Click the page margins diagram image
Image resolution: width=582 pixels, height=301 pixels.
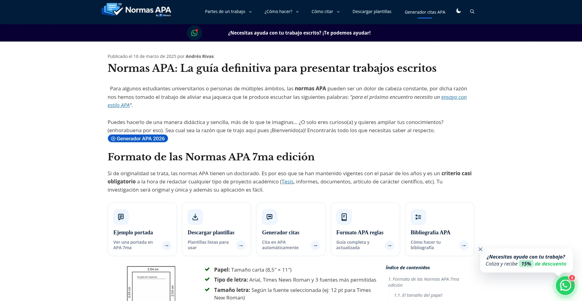(151, 283)
